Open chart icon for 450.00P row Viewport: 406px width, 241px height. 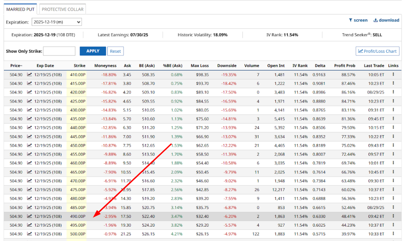point(30,146)
